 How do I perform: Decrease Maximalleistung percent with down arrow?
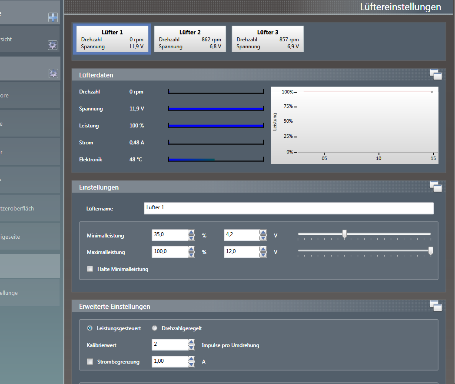(x=191, y=255)
